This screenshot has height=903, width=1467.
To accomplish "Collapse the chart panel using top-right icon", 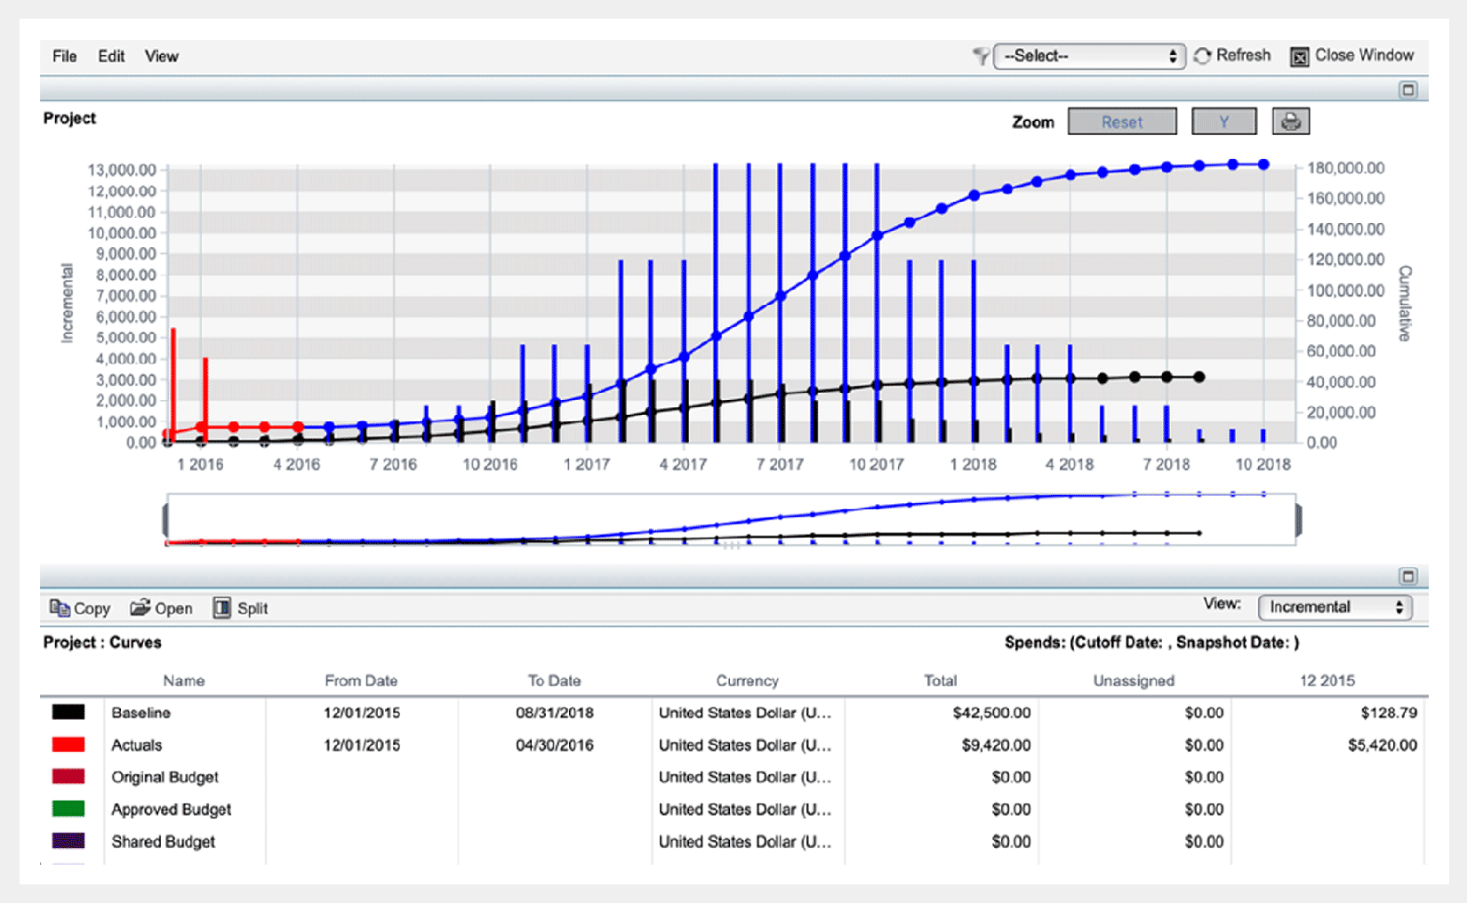I will [1407, 90].
